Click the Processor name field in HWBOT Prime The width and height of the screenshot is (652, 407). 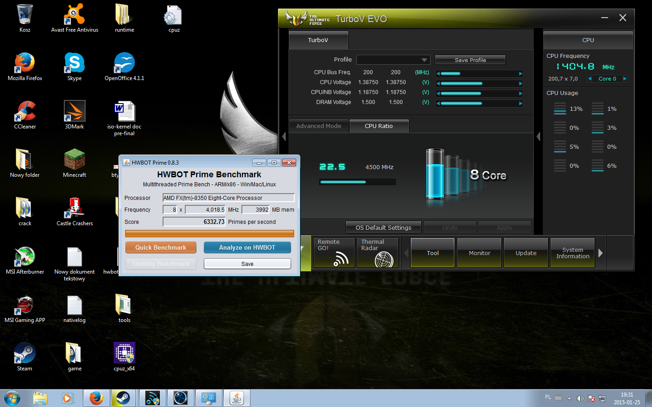click(x=229, y=198)
